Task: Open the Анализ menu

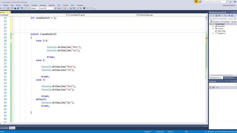Action: [x=66, y=5]
